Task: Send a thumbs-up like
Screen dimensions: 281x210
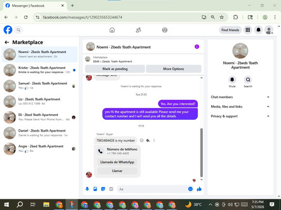Action: 199,189
